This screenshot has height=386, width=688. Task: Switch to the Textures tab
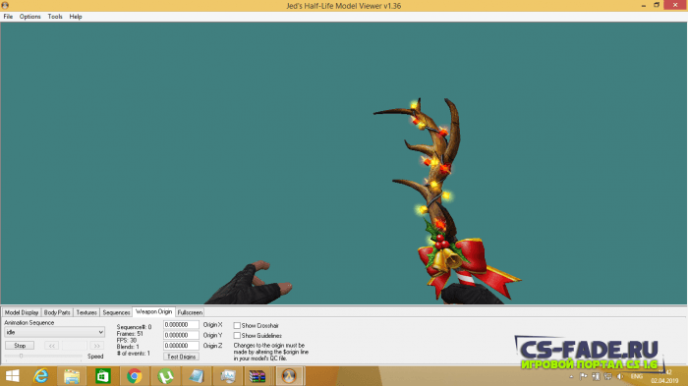[x=86, y=312]
